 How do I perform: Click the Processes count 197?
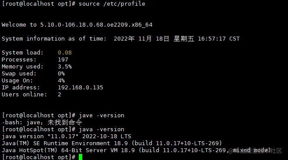63,60
